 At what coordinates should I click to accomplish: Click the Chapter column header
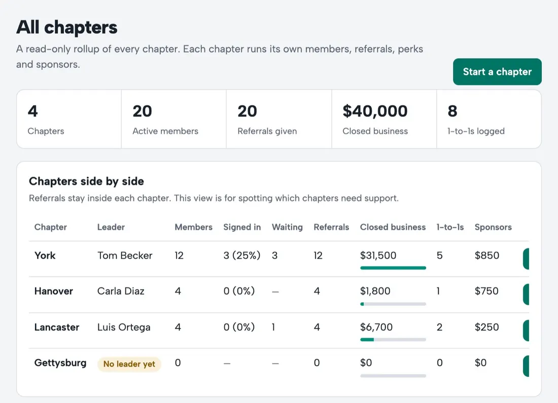(51, 227)
